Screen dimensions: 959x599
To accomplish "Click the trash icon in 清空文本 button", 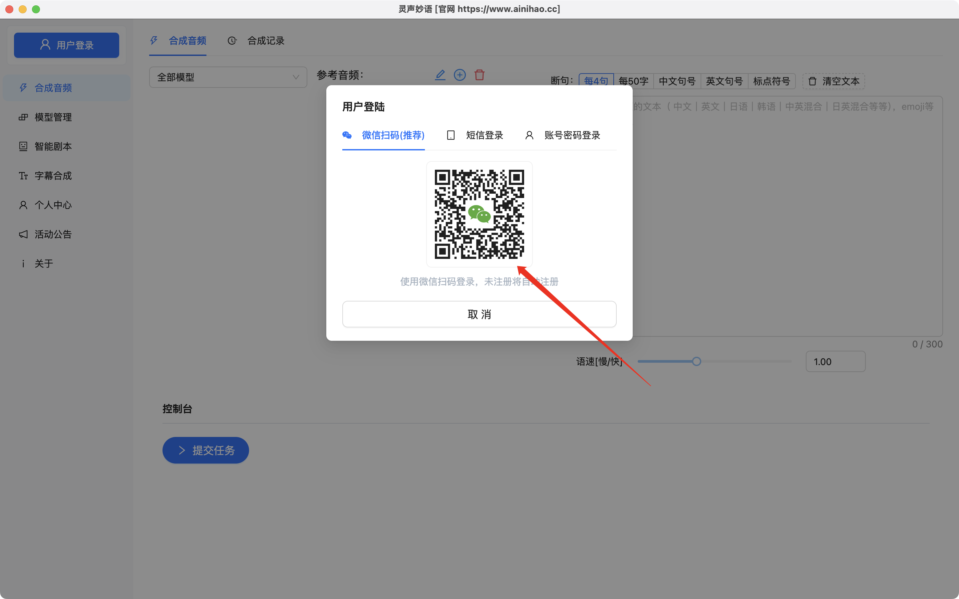I will (x=812, y=81).
